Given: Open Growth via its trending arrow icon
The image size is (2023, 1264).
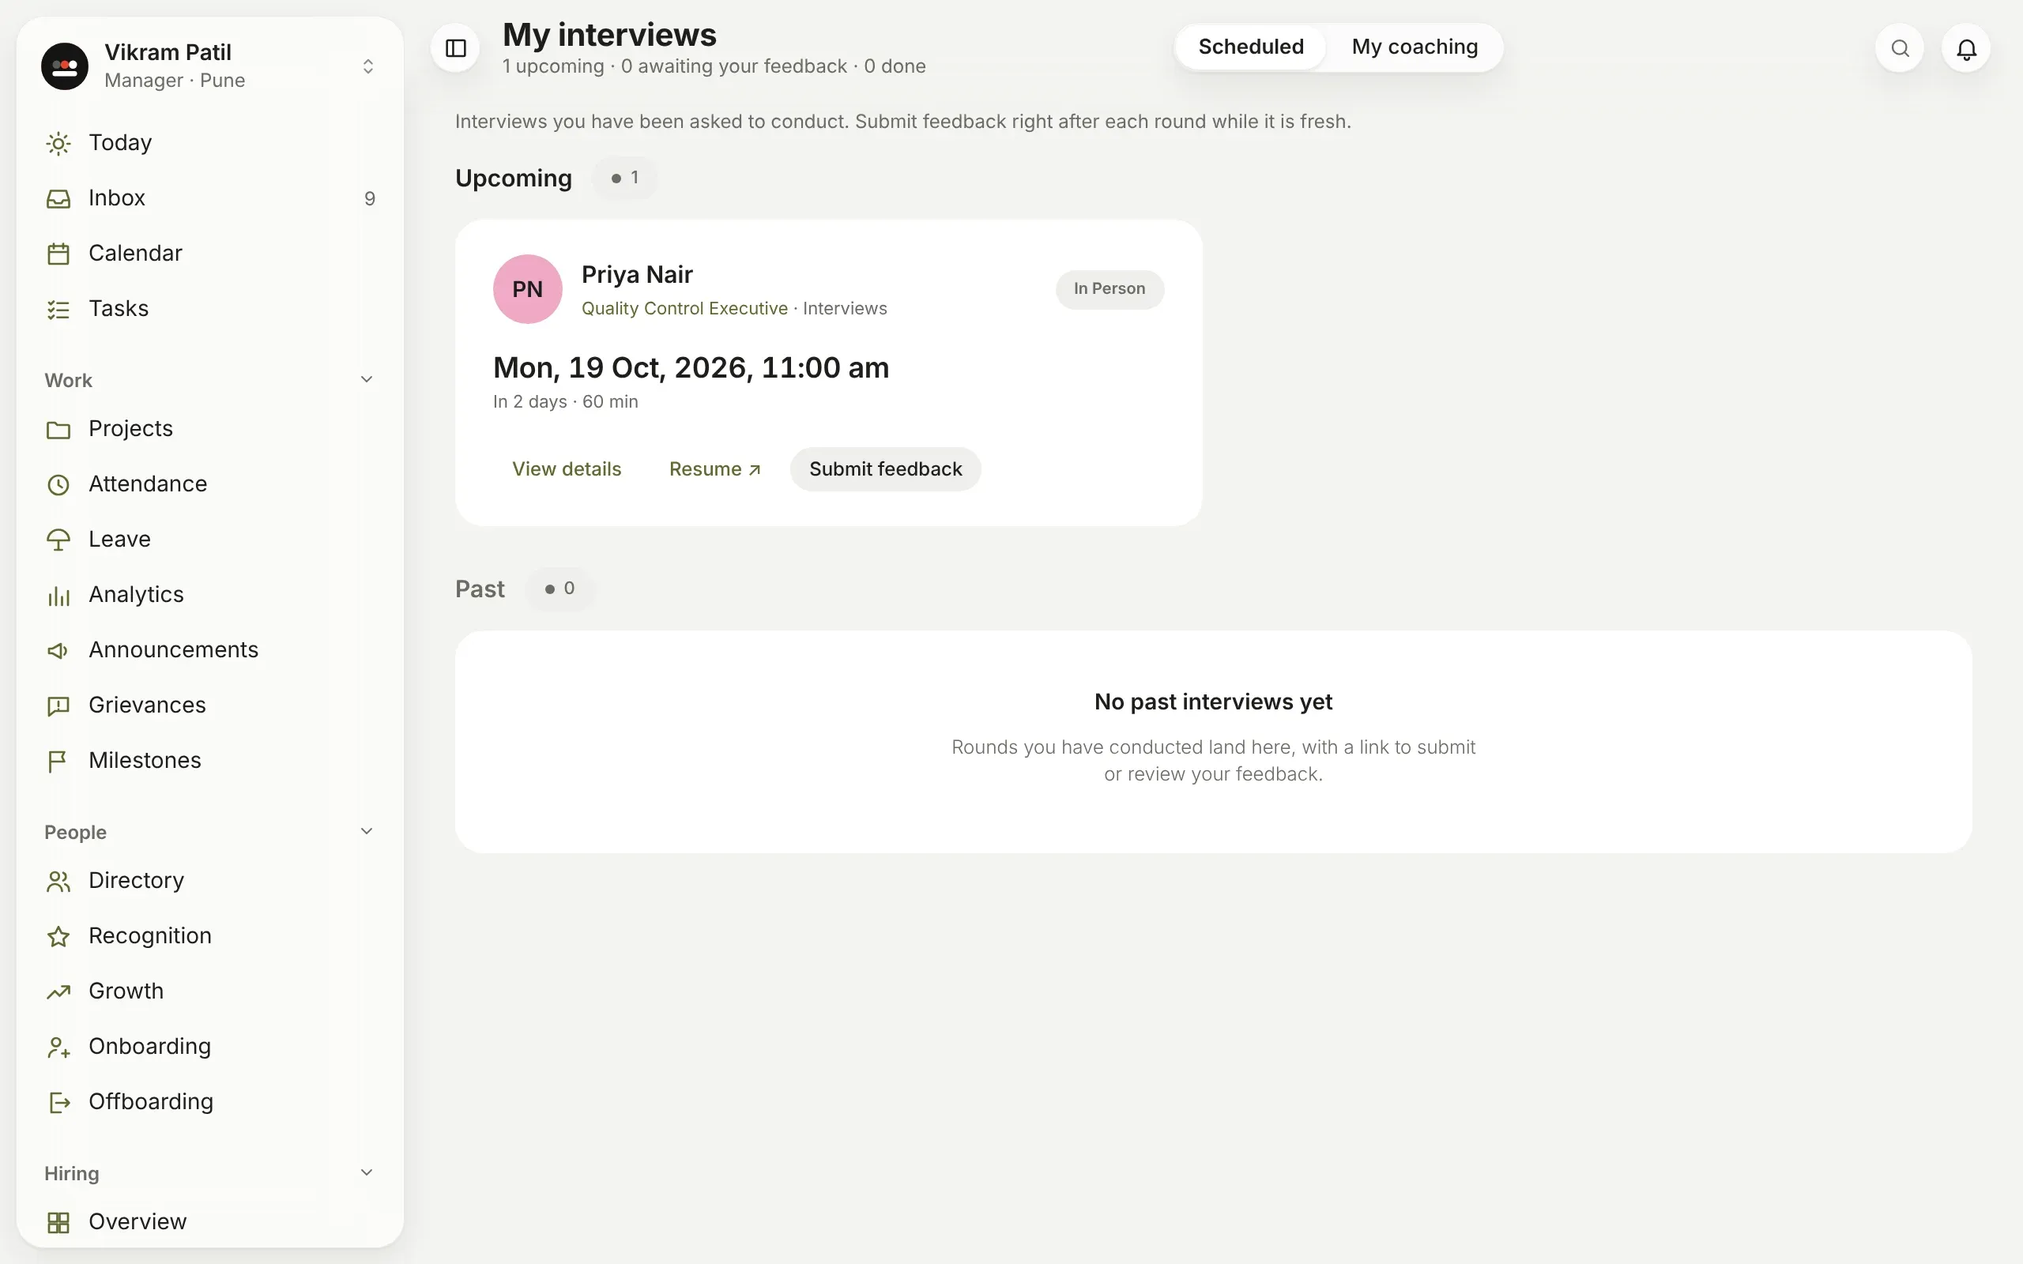Looking at the screenshot, I should click(58, 991).
